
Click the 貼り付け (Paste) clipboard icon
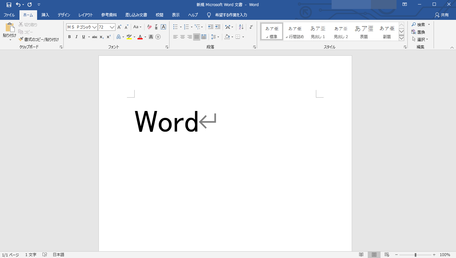pos(10,28)
